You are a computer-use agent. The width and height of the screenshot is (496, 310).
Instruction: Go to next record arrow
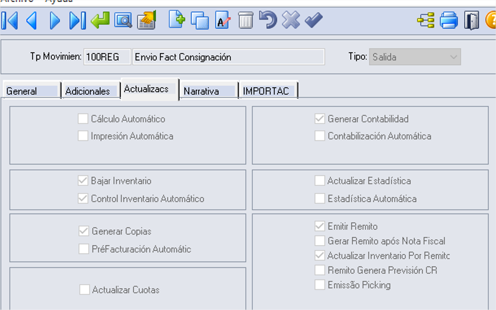tap(55, 21)
